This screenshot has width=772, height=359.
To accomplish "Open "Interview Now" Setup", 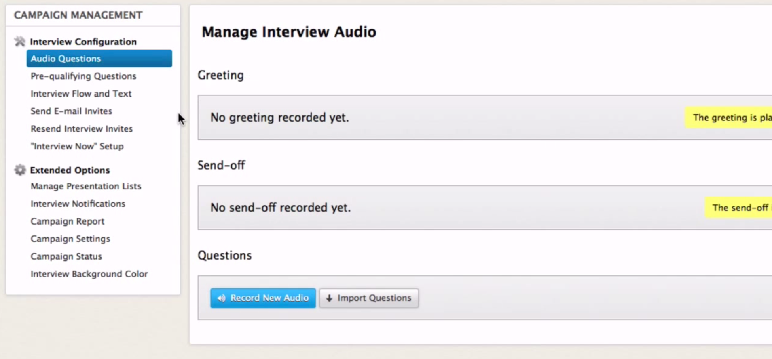I will [77, 146].
